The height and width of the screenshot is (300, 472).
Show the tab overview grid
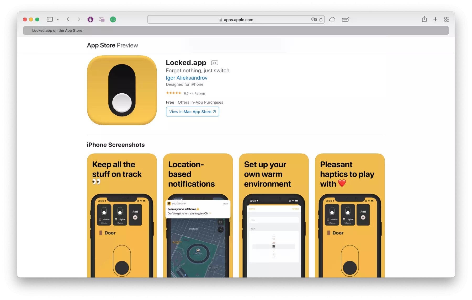point(447,19)
